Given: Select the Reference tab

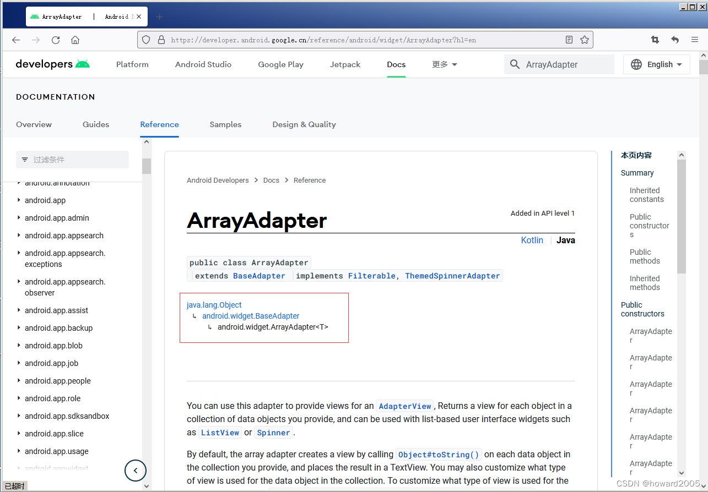Looking at the screenshot, I should click(x=159, y=124).
